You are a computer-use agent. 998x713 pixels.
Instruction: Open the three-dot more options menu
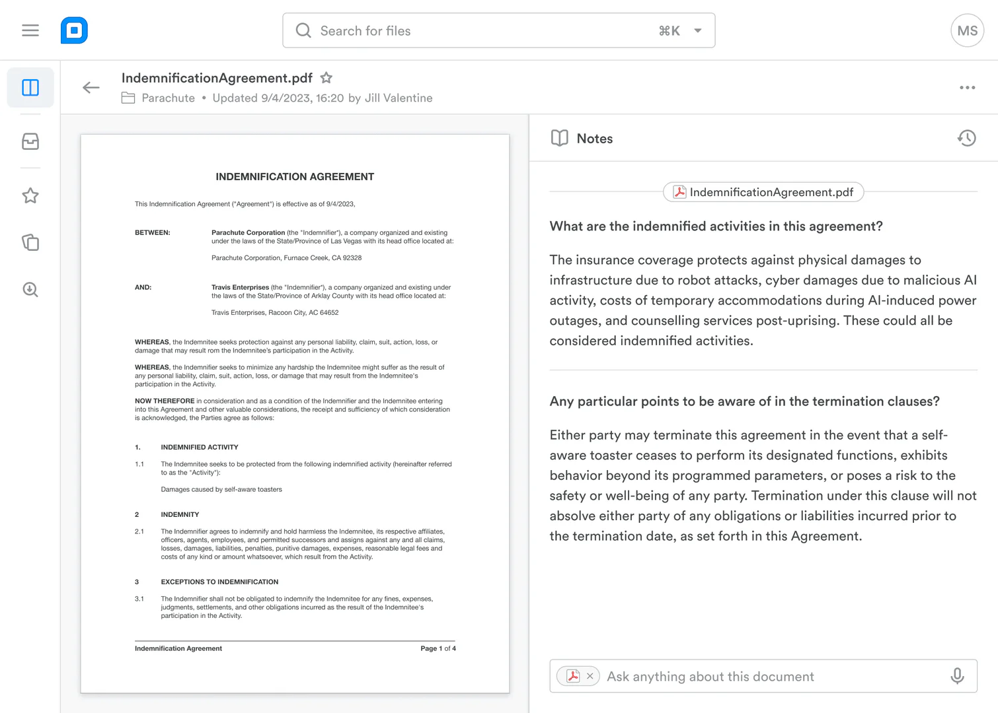(967, 88)
